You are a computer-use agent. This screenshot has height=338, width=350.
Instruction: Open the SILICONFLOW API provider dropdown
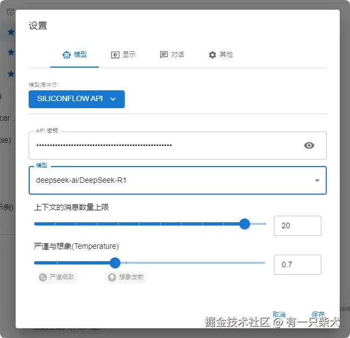point(77,99)
